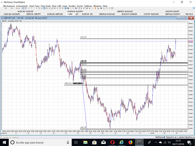Click the Cortana search box on the taskbar
Viewport: 195px width, 146px height.
coord(40,142)
